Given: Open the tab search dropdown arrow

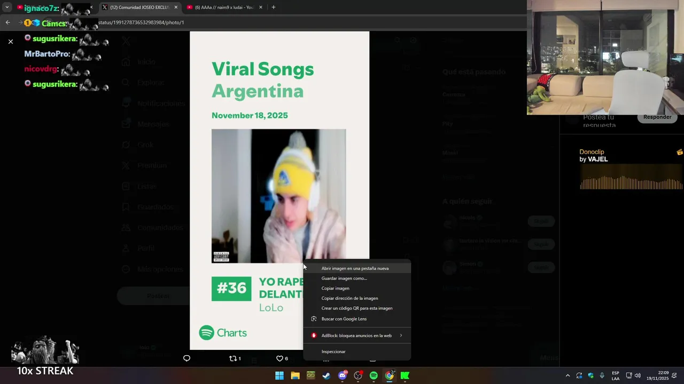Looking at the screenshot, I should pos(7,7).
